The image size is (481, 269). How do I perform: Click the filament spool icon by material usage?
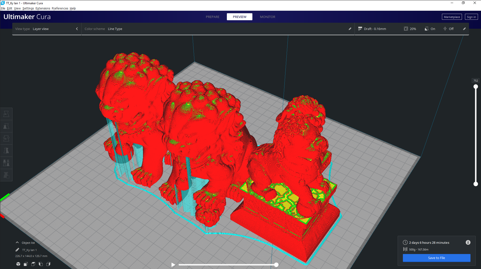click(405, 249)
